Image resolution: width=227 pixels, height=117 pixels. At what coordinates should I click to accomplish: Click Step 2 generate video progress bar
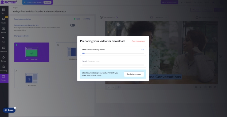coord(113,65)
